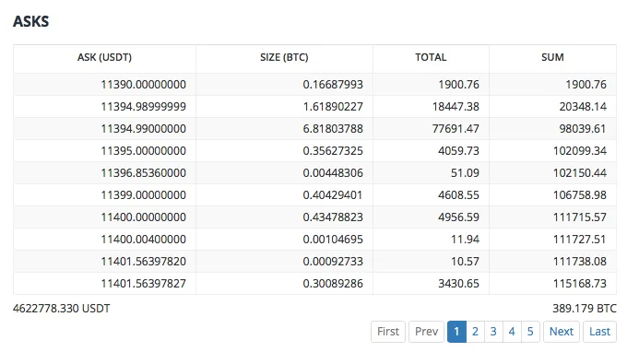The image size is (639, 352).
Task: Select ask price 11394.98999999
Action: click(144, 106)
